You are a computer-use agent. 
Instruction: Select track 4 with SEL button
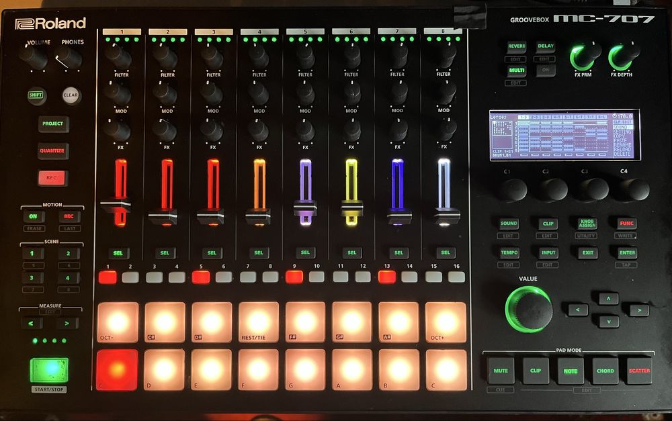pyautogui.click(x=259, y=252)
